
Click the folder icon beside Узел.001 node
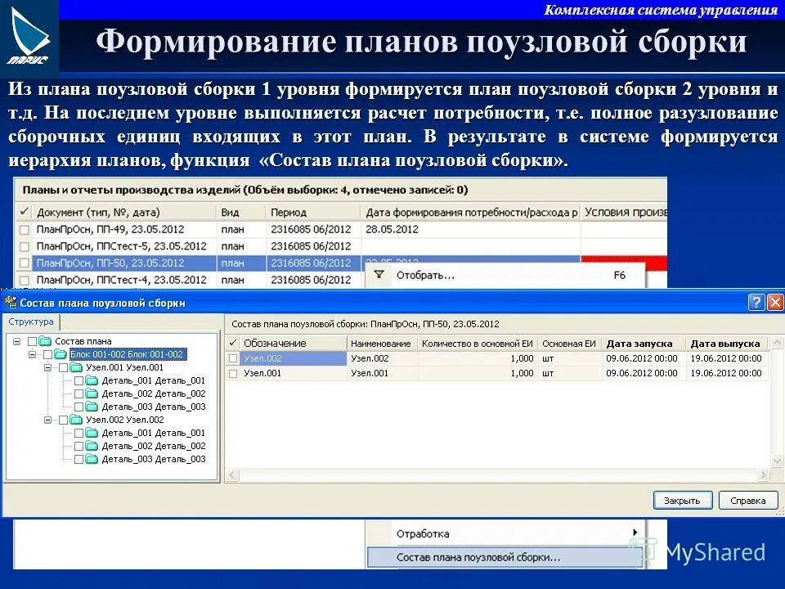point(74,367)
